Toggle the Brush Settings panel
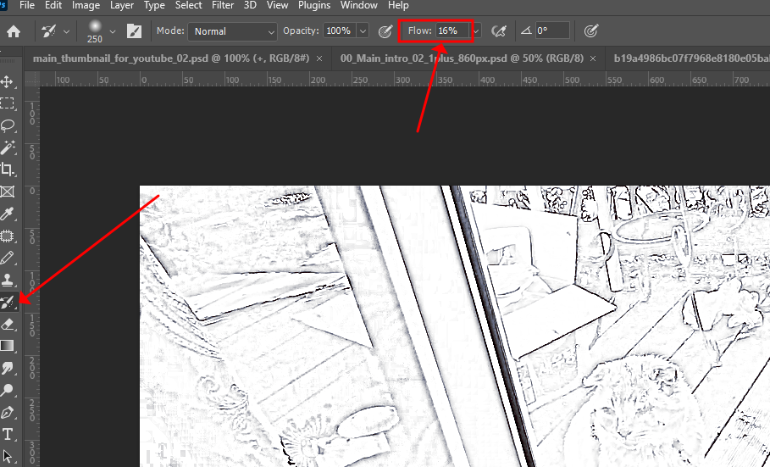Screen dimensions: 770x467 click(134, 31)
